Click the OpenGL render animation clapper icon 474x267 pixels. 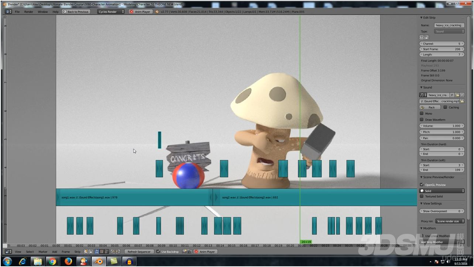189,252
